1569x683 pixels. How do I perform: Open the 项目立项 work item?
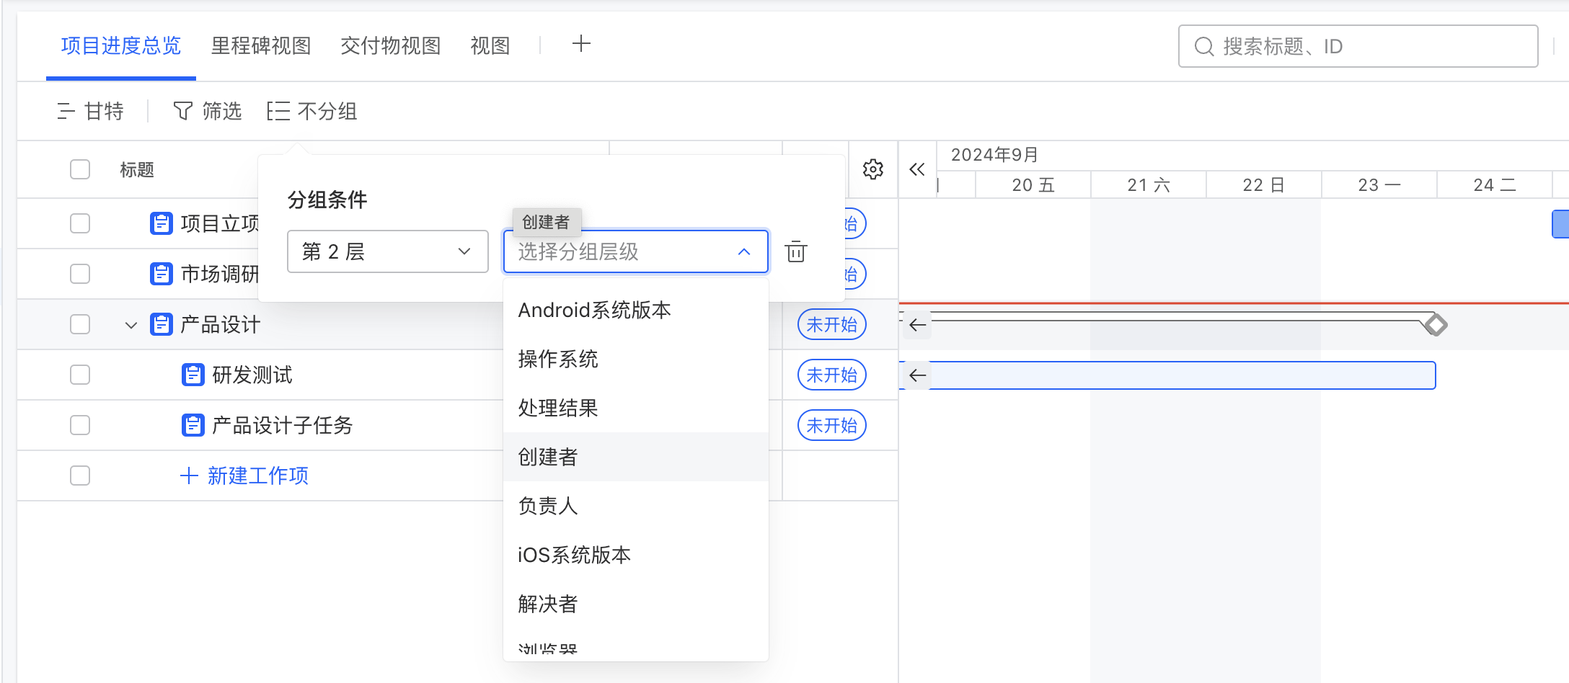[x=220, y=223]
